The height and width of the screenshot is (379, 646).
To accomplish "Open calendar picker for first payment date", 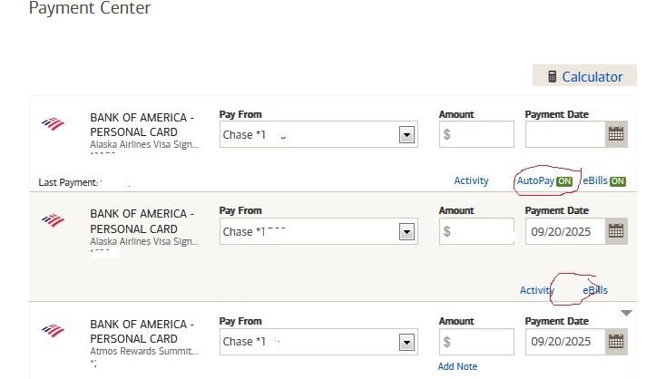I will click(616, 134).
